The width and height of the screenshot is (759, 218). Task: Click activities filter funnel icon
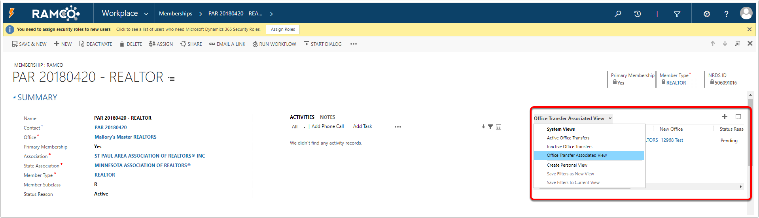(490, 127)
